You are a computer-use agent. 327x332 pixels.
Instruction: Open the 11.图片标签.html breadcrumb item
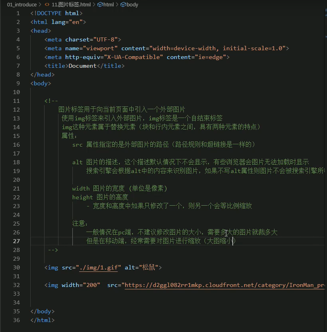tap(71, 4)
